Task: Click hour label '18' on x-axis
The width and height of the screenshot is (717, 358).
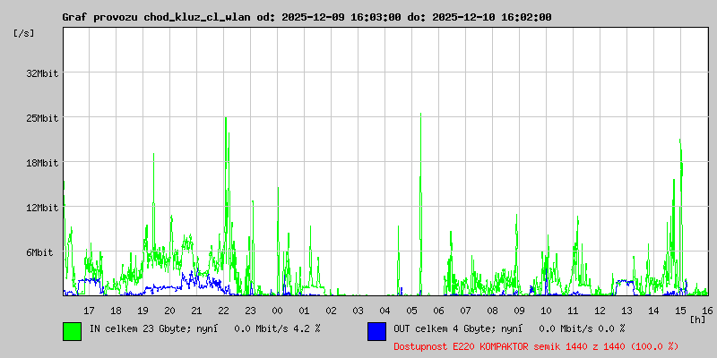Action: point(117,311)
